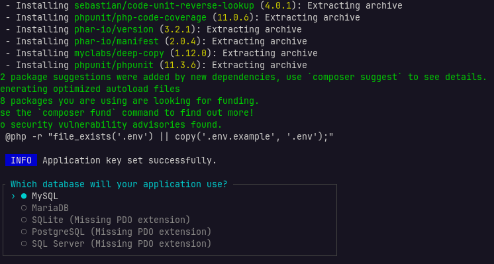The image size is (494, 264).
Task: Pick the SQLite database radio button
Action: tap(24, 220)
